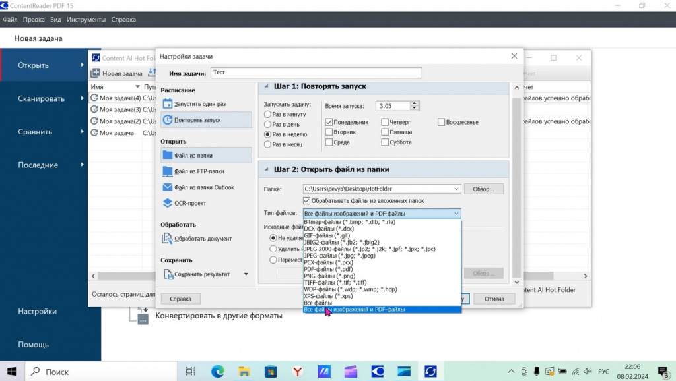Viewport: 676px width, 381px height.
Task: Choose Файл из папки source
Action: (x=206, y=155)
